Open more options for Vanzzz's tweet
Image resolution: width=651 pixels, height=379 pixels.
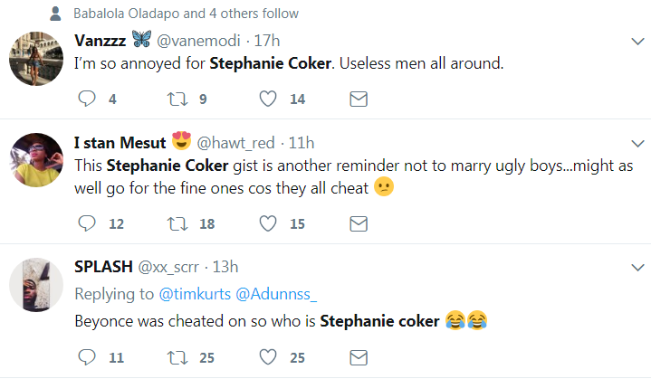(x=637, y=42)
